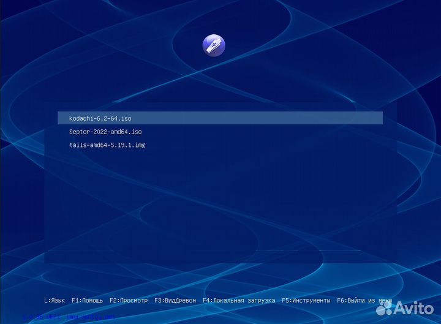Select the kodachi-6.2-64.iso boot entry
This screenshot has width=441, height=324.
tap(221, 118)
